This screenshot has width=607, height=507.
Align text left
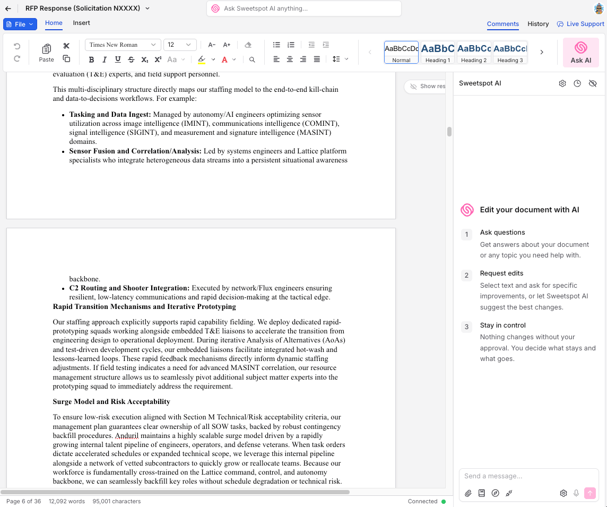click(276, 59)
